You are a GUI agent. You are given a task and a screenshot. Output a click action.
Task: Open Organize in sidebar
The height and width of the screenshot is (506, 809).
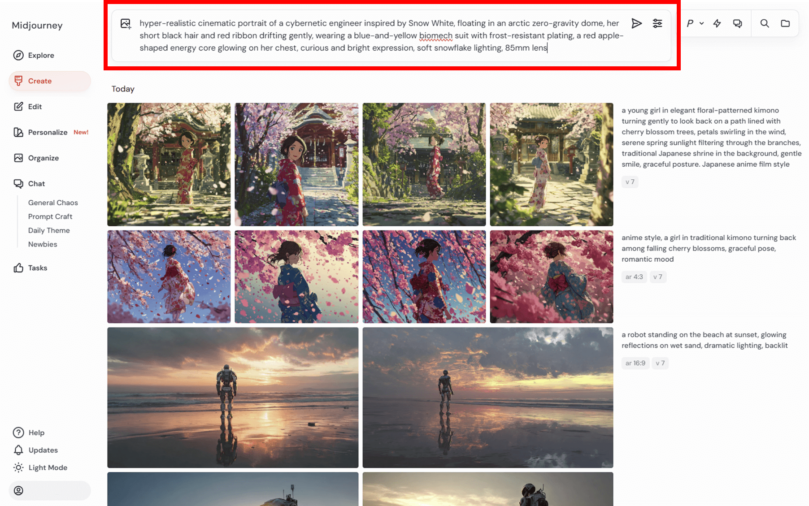49,158
